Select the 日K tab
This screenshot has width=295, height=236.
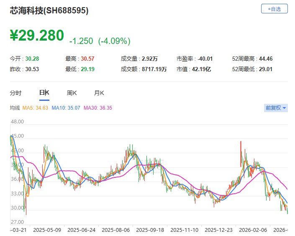(x=44, y=93)
